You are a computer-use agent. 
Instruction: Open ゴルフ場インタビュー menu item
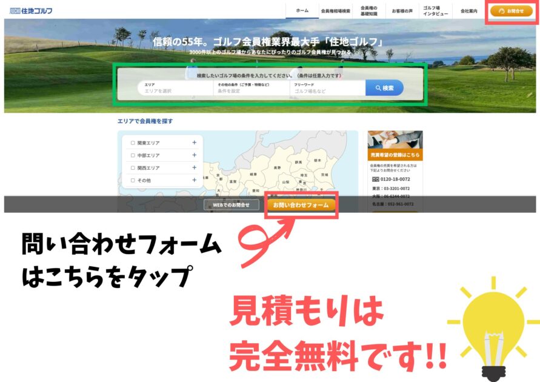(435, 11)
